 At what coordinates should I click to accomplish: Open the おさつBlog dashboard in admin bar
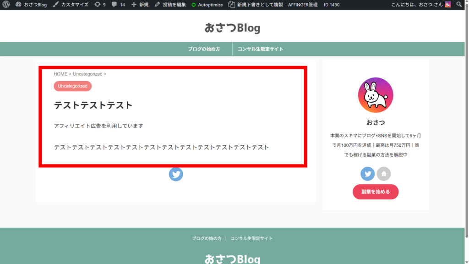pos(31,5)
